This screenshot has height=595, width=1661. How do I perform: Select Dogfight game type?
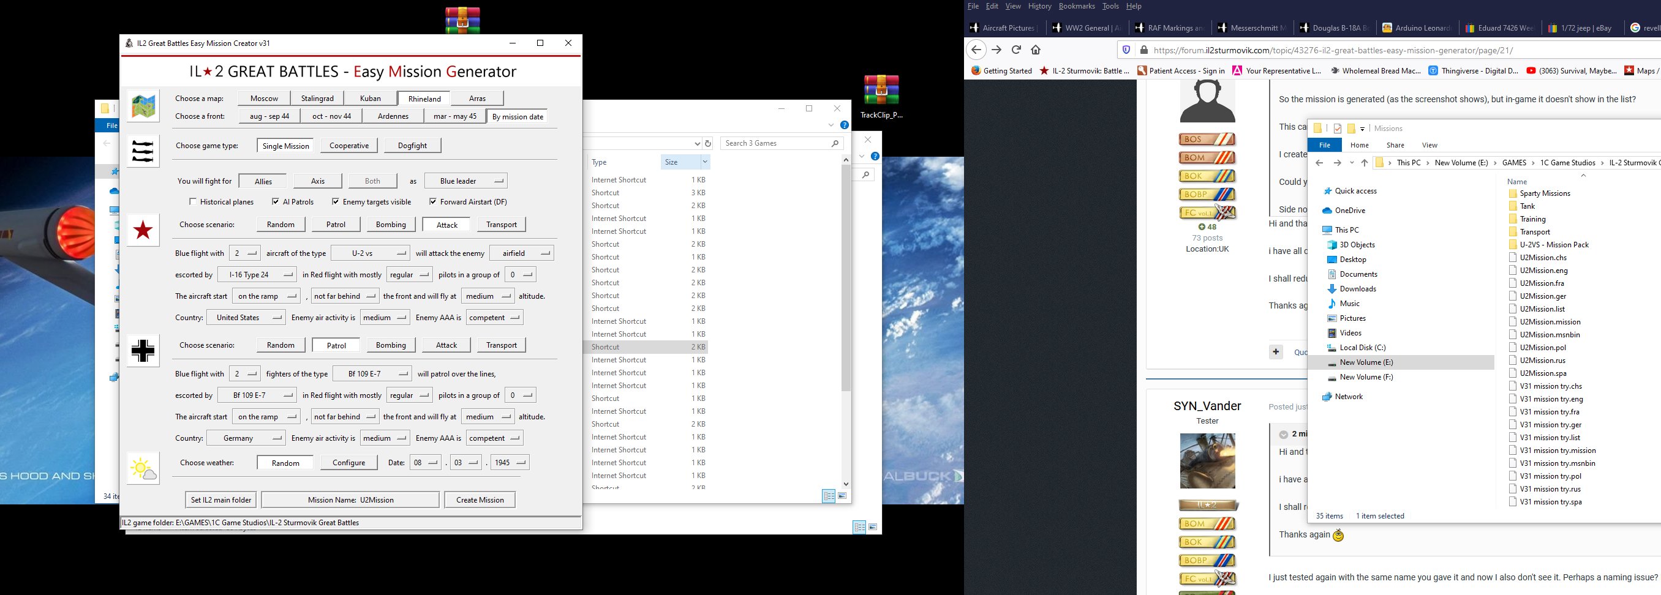pos(412,146)
